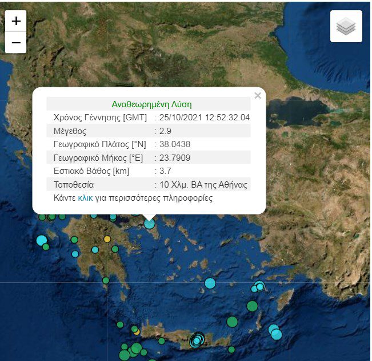372x361 pixels.
Task: Click the longitude value 23.7909
Action: (175, 158)
